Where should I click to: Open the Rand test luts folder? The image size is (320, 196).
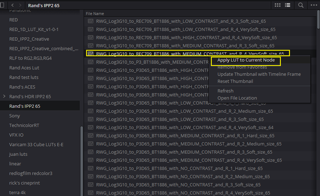point(24,77)
